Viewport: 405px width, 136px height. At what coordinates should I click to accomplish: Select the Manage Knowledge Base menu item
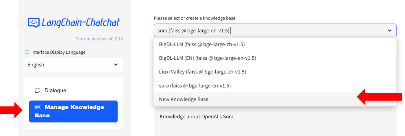coord(73,111)
